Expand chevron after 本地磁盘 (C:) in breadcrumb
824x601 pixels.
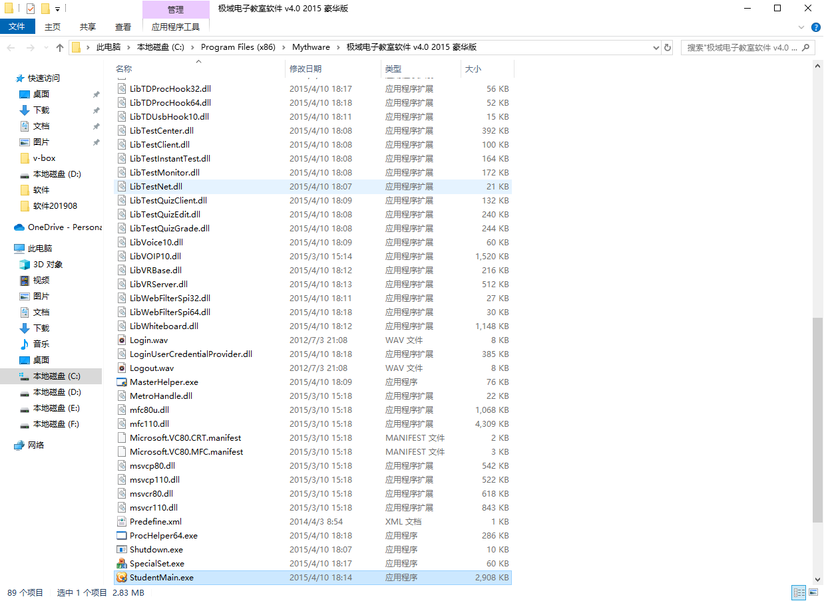192,47
